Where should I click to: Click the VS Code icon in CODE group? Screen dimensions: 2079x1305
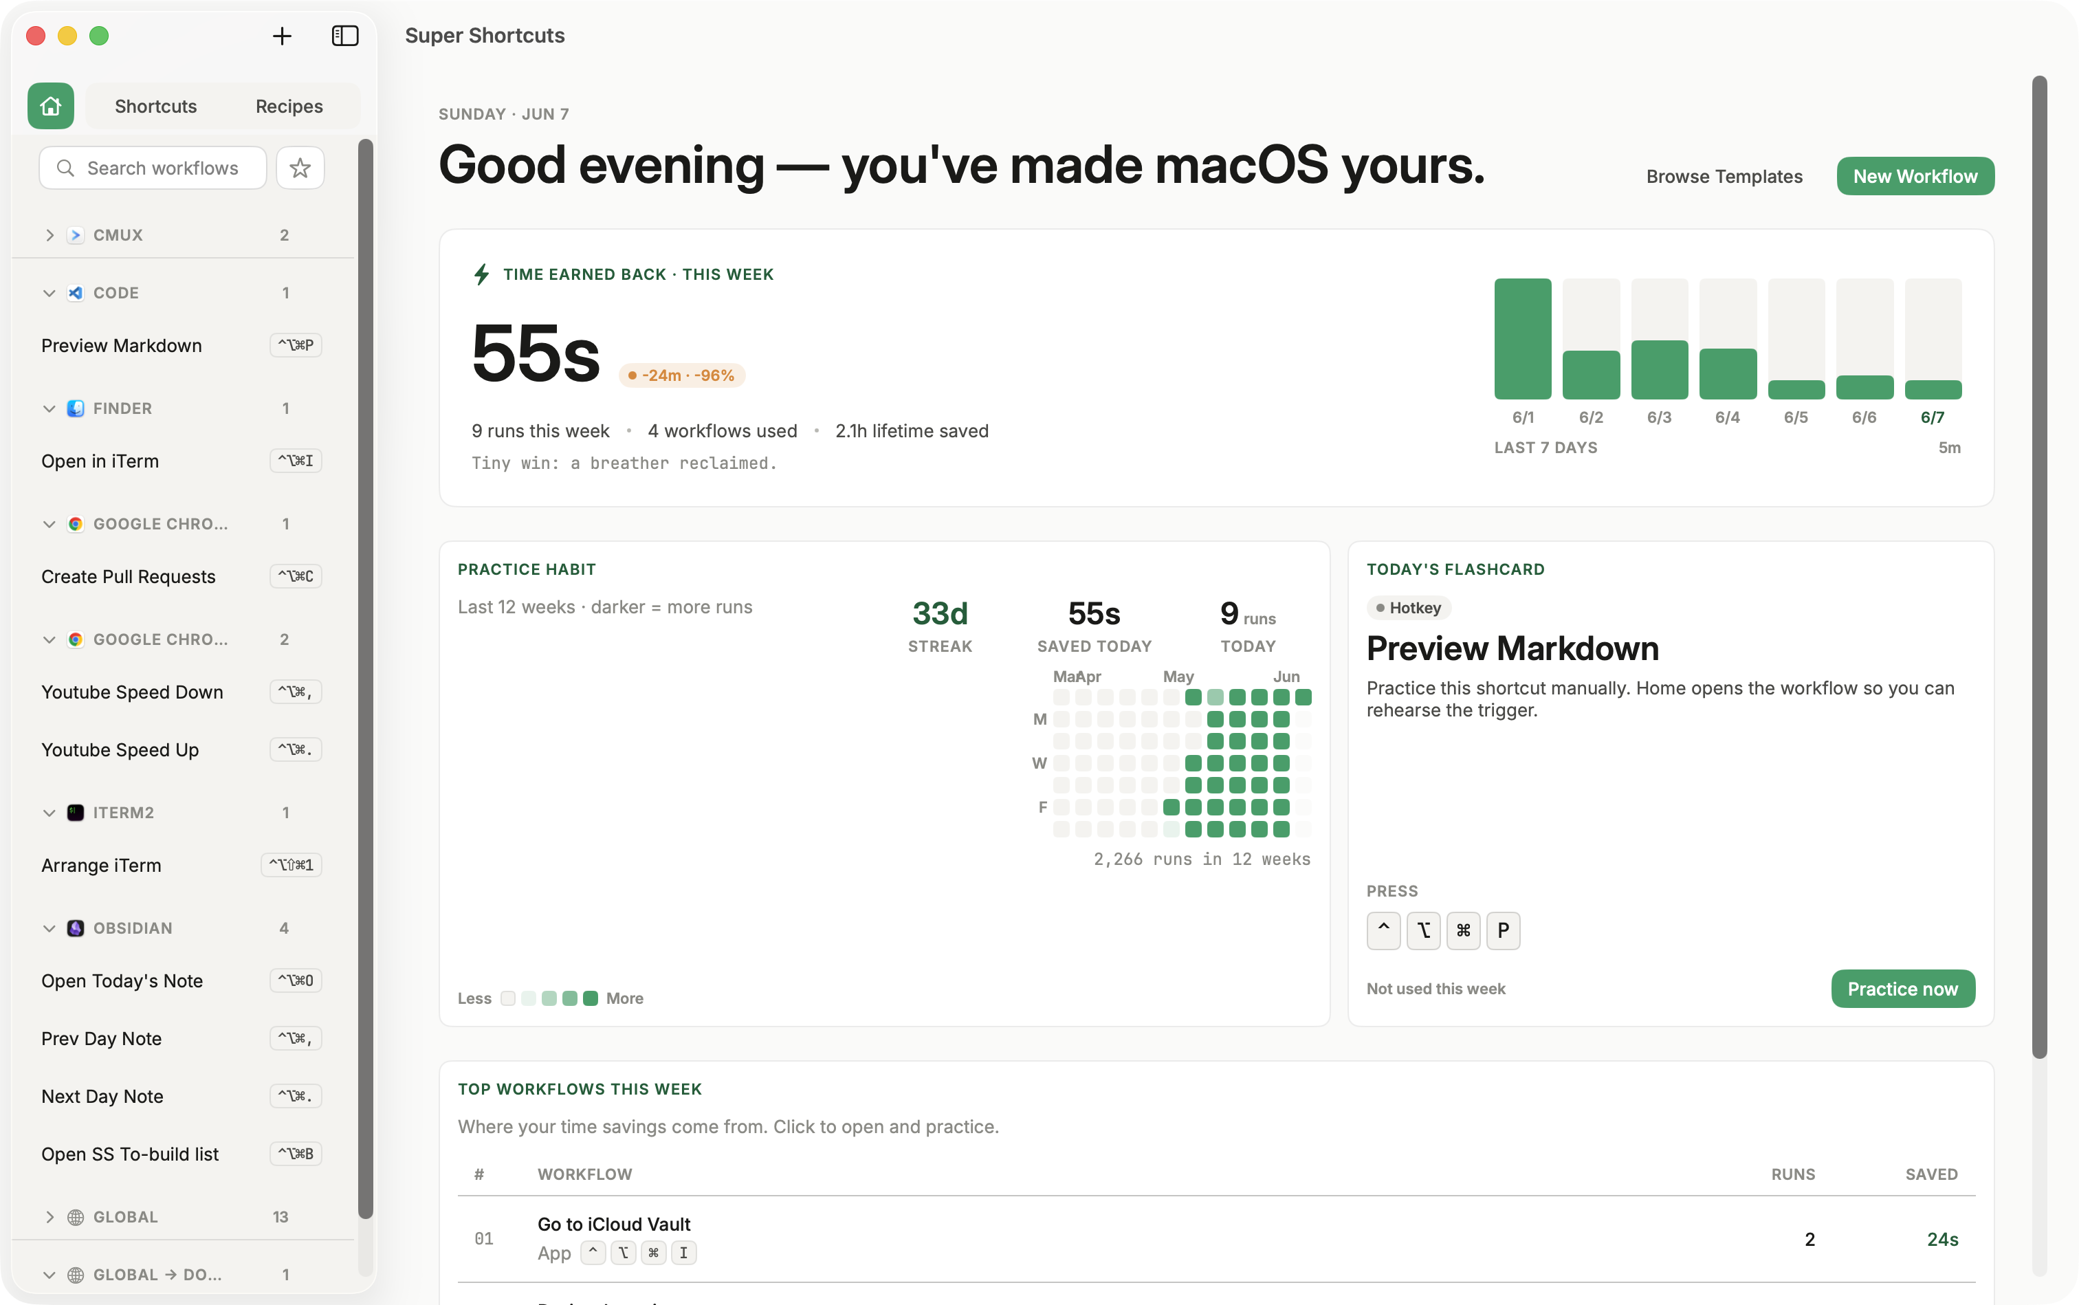[x=76, y=293]
